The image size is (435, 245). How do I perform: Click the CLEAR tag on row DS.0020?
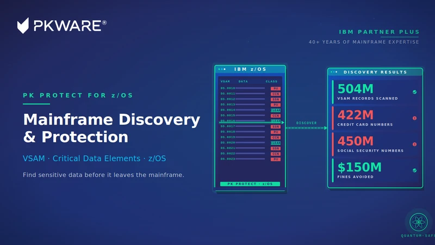pos(276,143)
